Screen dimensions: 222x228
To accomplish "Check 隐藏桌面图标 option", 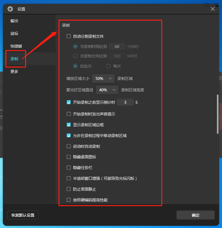I will (x=69, y=157).
